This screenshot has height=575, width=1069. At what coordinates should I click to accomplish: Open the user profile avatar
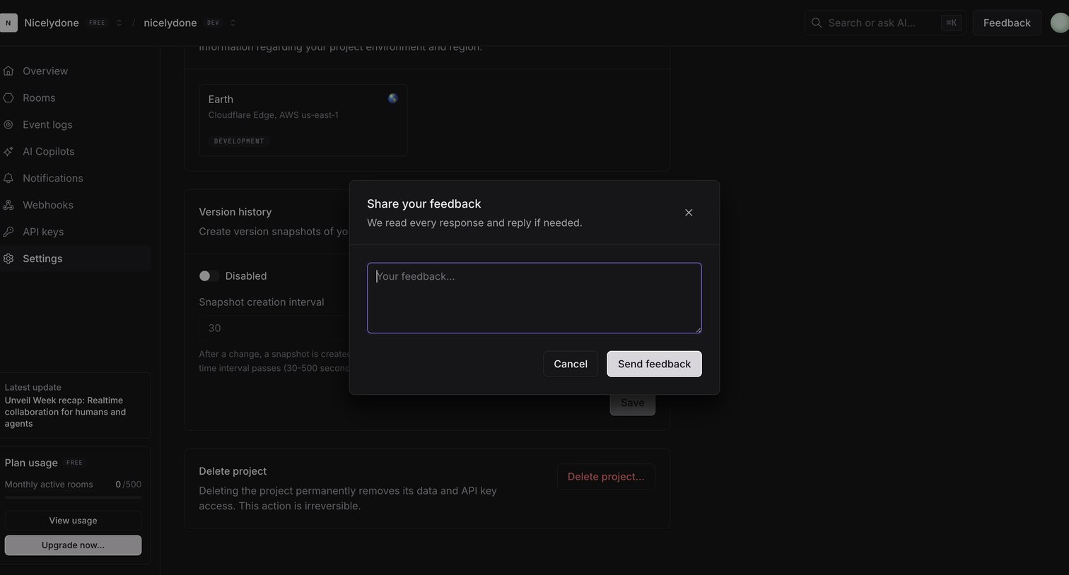click(1060, 23)
